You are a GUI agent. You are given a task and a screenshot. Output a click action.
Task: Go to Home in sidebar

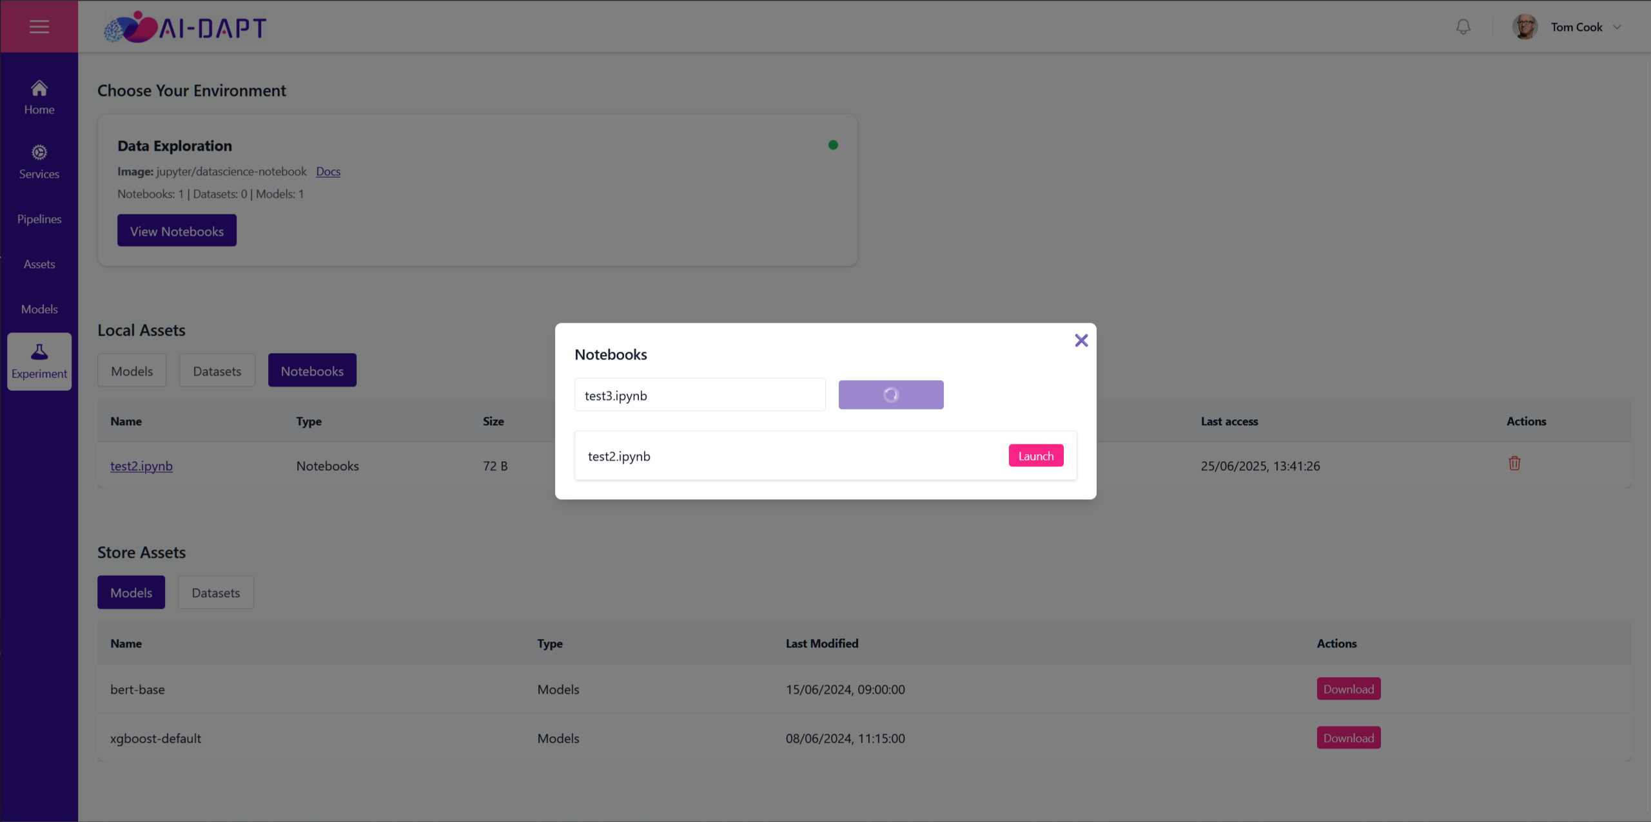point(39,97)
